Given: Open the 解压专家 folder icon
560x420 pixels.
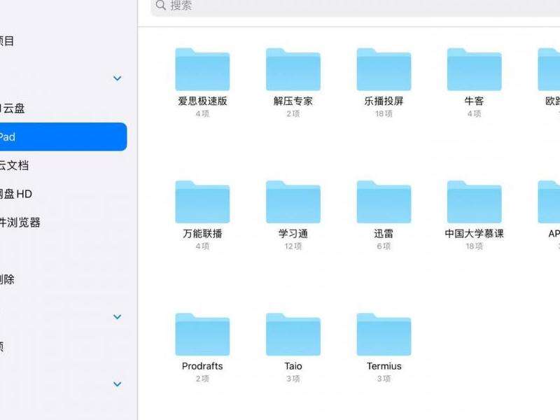Looking at the screenshot, I should (293, 69).
